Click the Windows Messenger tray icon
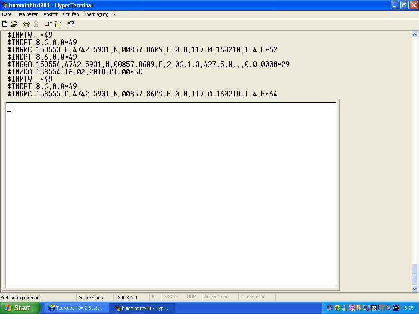This screenshot has height=314, width=419. (345, 308)
